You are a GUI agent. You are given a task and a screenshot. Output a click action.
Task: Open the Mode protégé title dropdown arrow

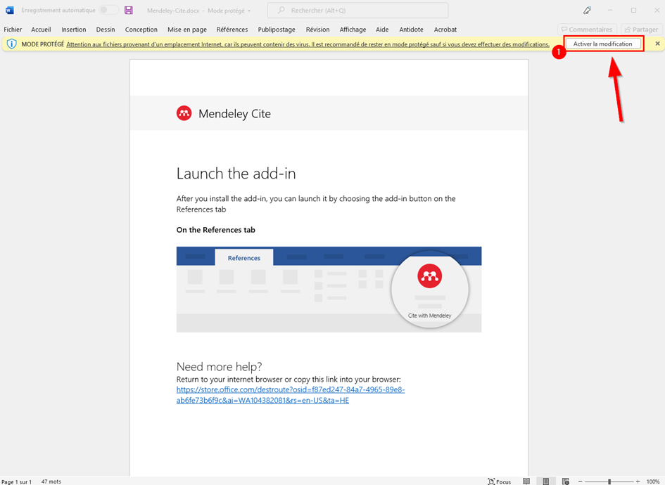249,11
